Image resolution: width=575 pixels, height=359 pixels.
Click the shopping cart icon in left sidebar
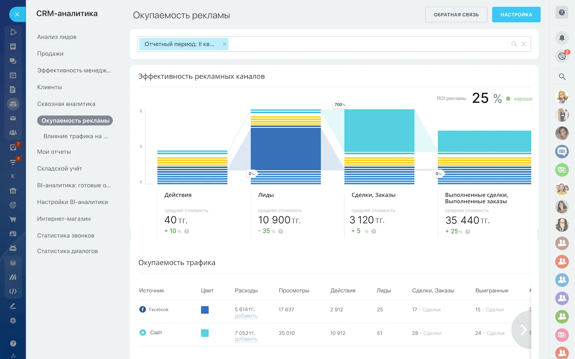pos(13,219)
